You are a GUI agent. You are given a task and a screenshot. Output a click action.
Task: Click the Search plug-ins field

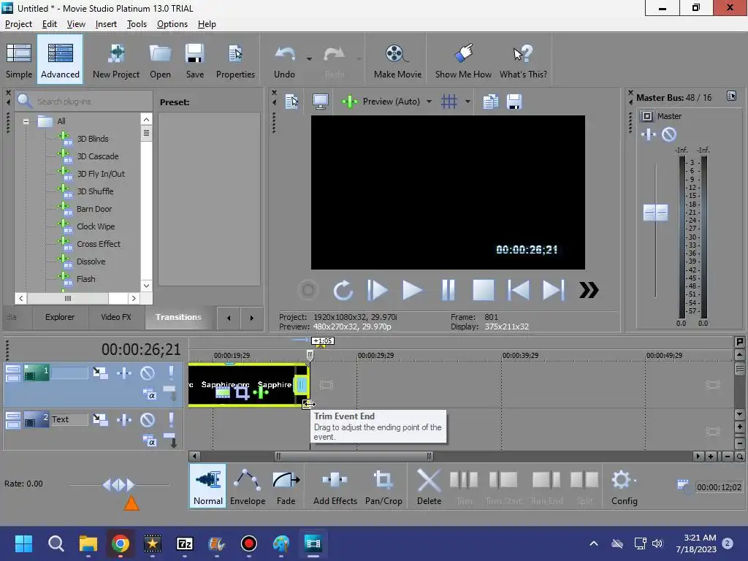coord(85,101)
